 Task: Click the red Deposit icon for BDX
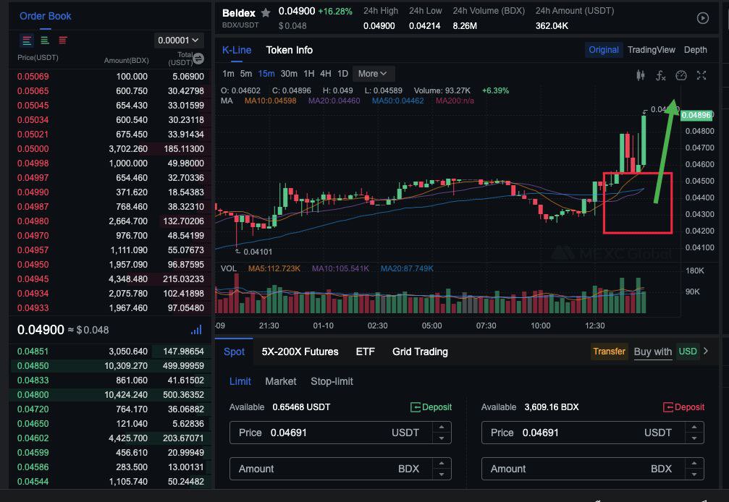tap(668, 407)
